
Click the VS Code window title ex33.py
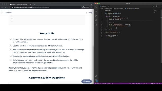pos(128,3)
